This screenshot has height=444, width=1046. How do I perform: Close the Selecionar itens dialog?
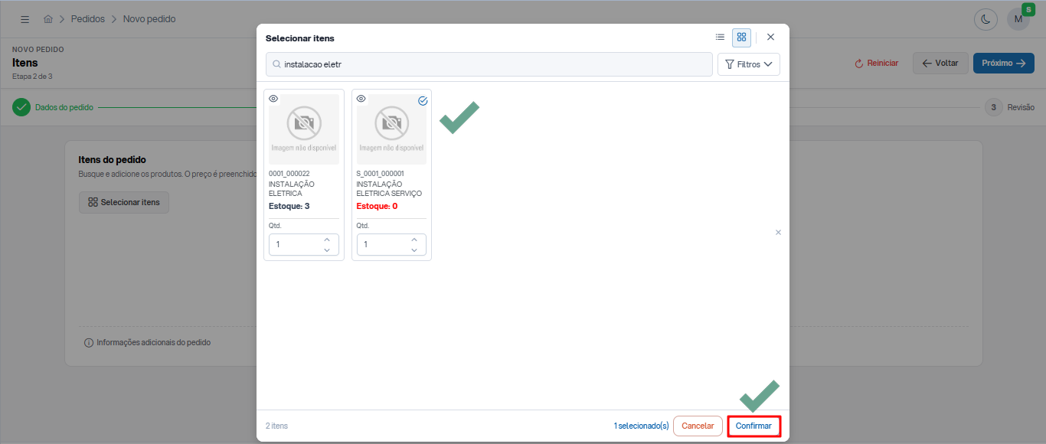pyautogui.click(x=770, y=37)
